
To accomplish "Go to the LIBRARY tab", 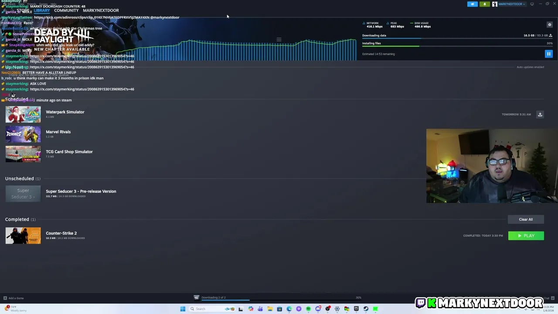I will click(42, 10).
